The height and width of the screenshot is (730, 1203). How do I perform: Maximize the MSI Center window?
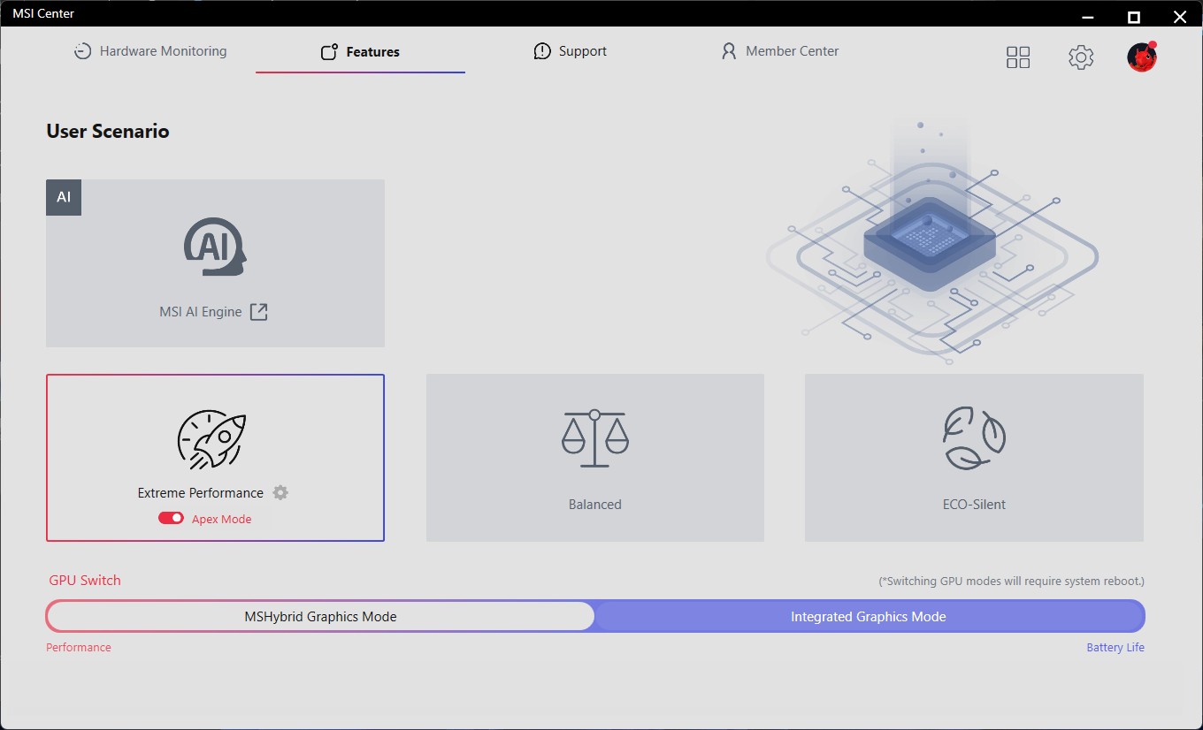pyautogui.click(x=1134, y=16)
